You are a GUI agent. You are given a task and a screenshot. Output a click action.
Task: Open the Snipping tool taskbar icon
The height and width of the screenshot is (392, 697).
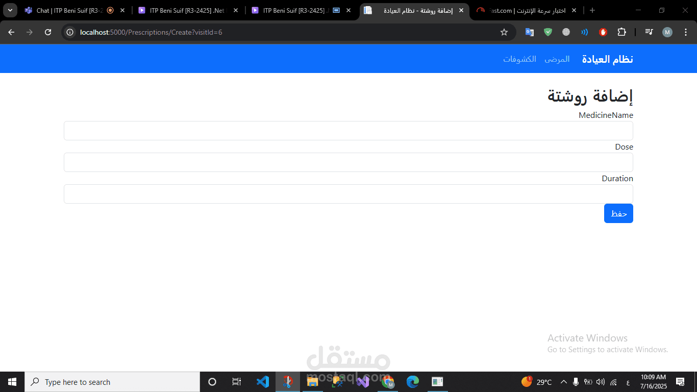(288, 382)
